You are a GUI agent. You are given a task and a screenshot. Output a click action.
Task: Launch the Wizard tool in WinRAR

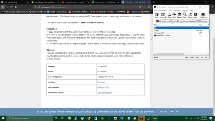coord(190,15)
